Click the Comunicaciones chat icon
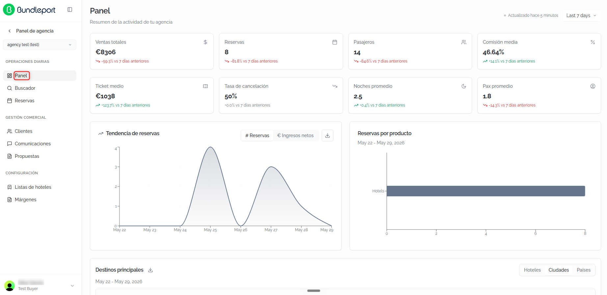Image resolution: width=607 pixels, height=295 pixels. [x=10, y=144]
